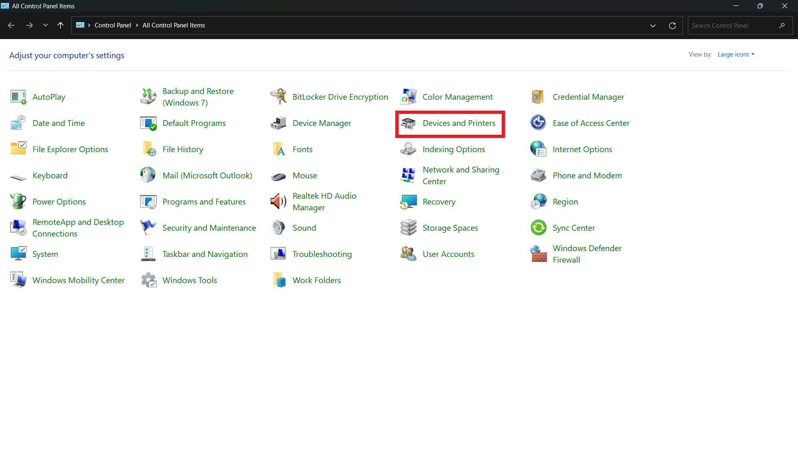Click the System link
This screenshot has width=798, height=449.
click(45, 254)
